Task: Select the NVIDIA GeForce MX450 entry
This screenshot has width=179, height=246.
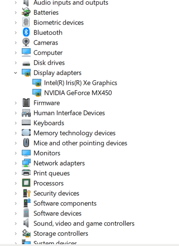Action: pyautogui.click(x=78, y=93)
